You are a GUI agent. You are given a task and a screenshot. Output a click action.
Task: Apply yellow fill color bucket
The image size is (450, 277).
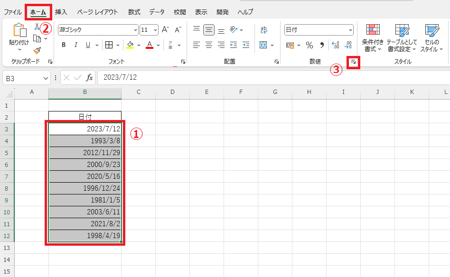click(x=130, y=45)
